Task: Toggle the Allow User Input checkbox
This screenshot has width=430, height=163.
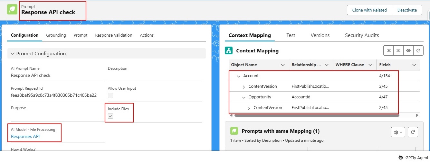Action: click(x=110, y=95)
